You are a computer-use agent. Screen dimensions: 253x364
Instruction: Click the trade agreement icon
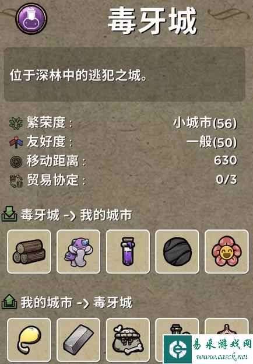point(16,181)
